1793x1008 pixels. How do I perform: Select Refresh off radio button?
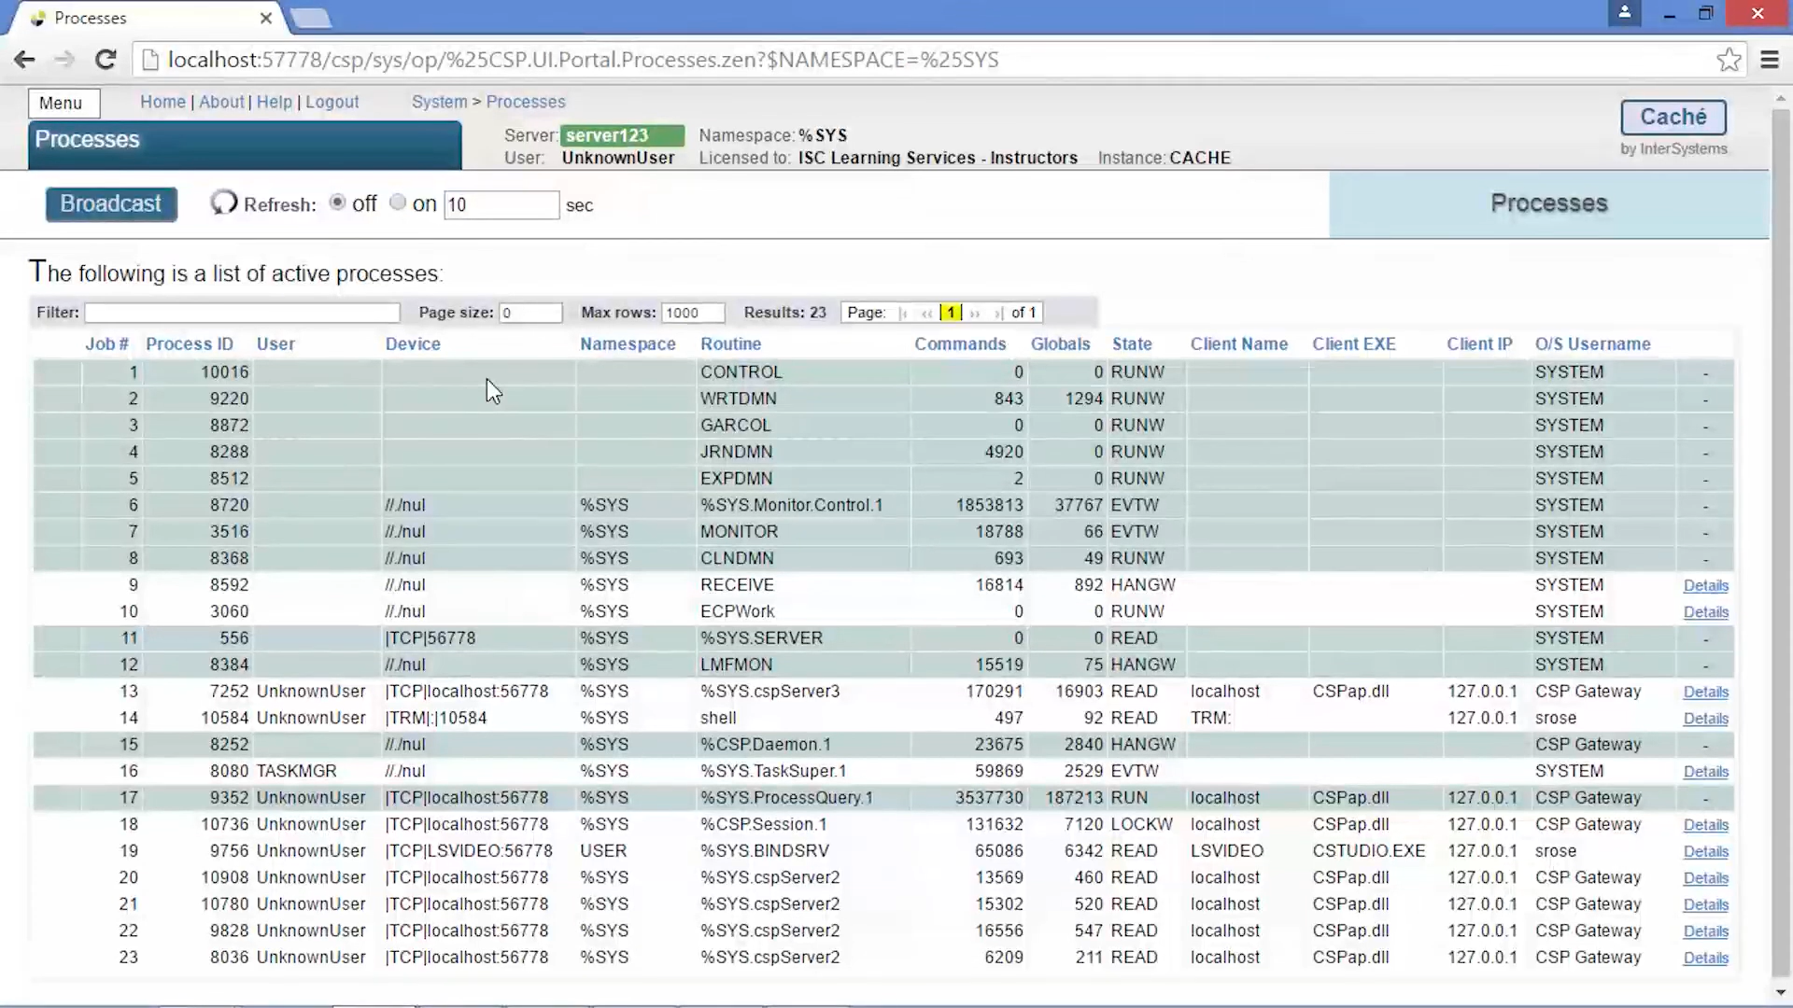338,203
